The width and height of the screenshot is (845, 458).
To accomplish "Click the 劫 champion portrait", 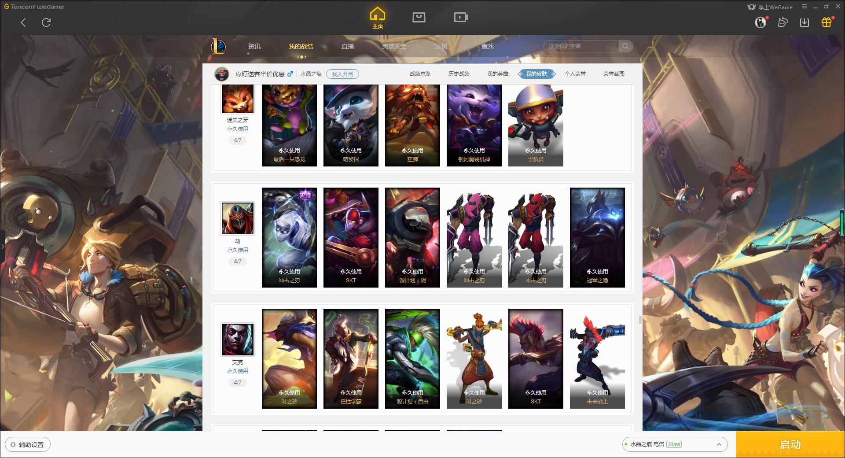I will (238, 218).
